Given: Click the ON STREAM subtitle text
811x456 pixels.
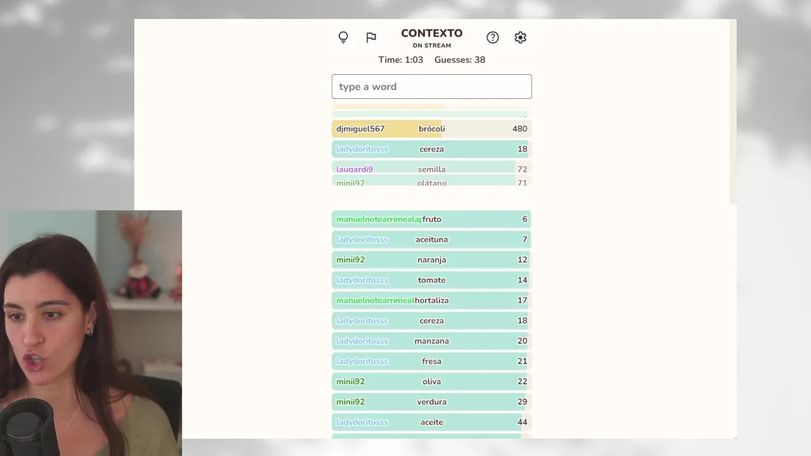Looking at the screenshot, I should click(431, 46).
